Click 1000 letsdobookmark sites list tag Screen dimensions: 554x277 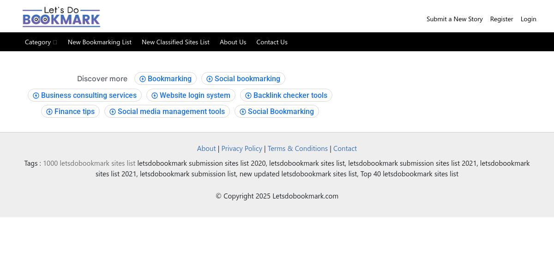click(89, 163)
